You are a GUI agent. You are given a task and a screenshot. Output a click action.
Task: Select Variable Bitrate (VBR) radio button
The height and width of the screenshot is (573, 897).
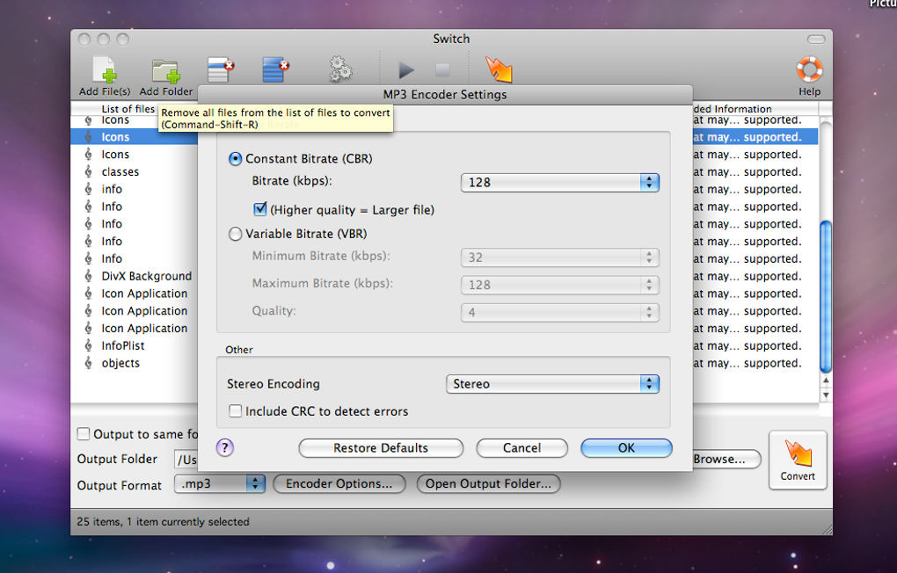click(235, 234)
